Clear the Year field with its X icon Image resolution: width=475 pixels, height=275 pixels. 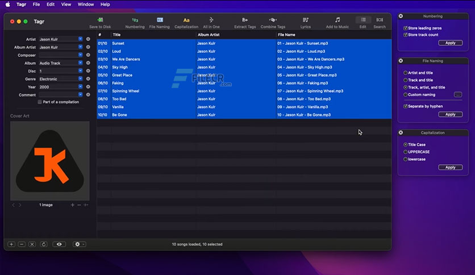point(88,86)
